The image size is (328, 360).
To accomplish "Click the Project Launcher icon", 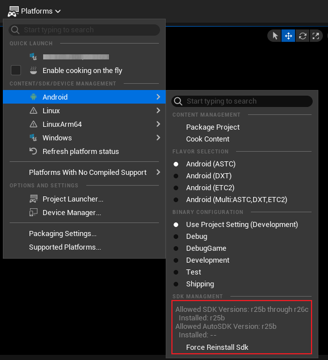I will 33,199.
